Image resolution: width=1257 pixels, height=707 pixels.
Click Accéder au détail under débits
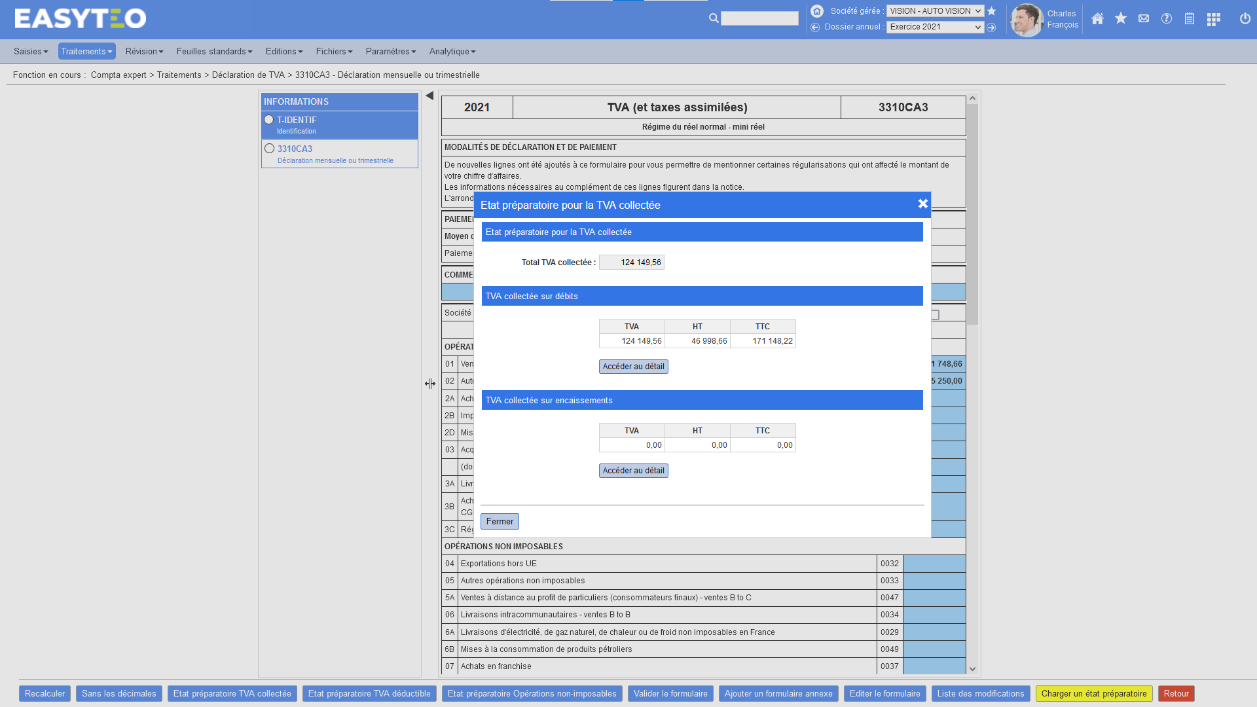click(x=633, y=367)
